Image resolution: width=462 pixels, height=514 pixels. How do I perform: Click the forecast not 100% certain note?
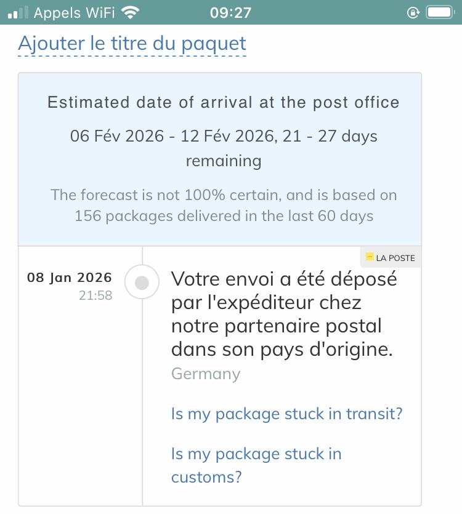point(223,206)
